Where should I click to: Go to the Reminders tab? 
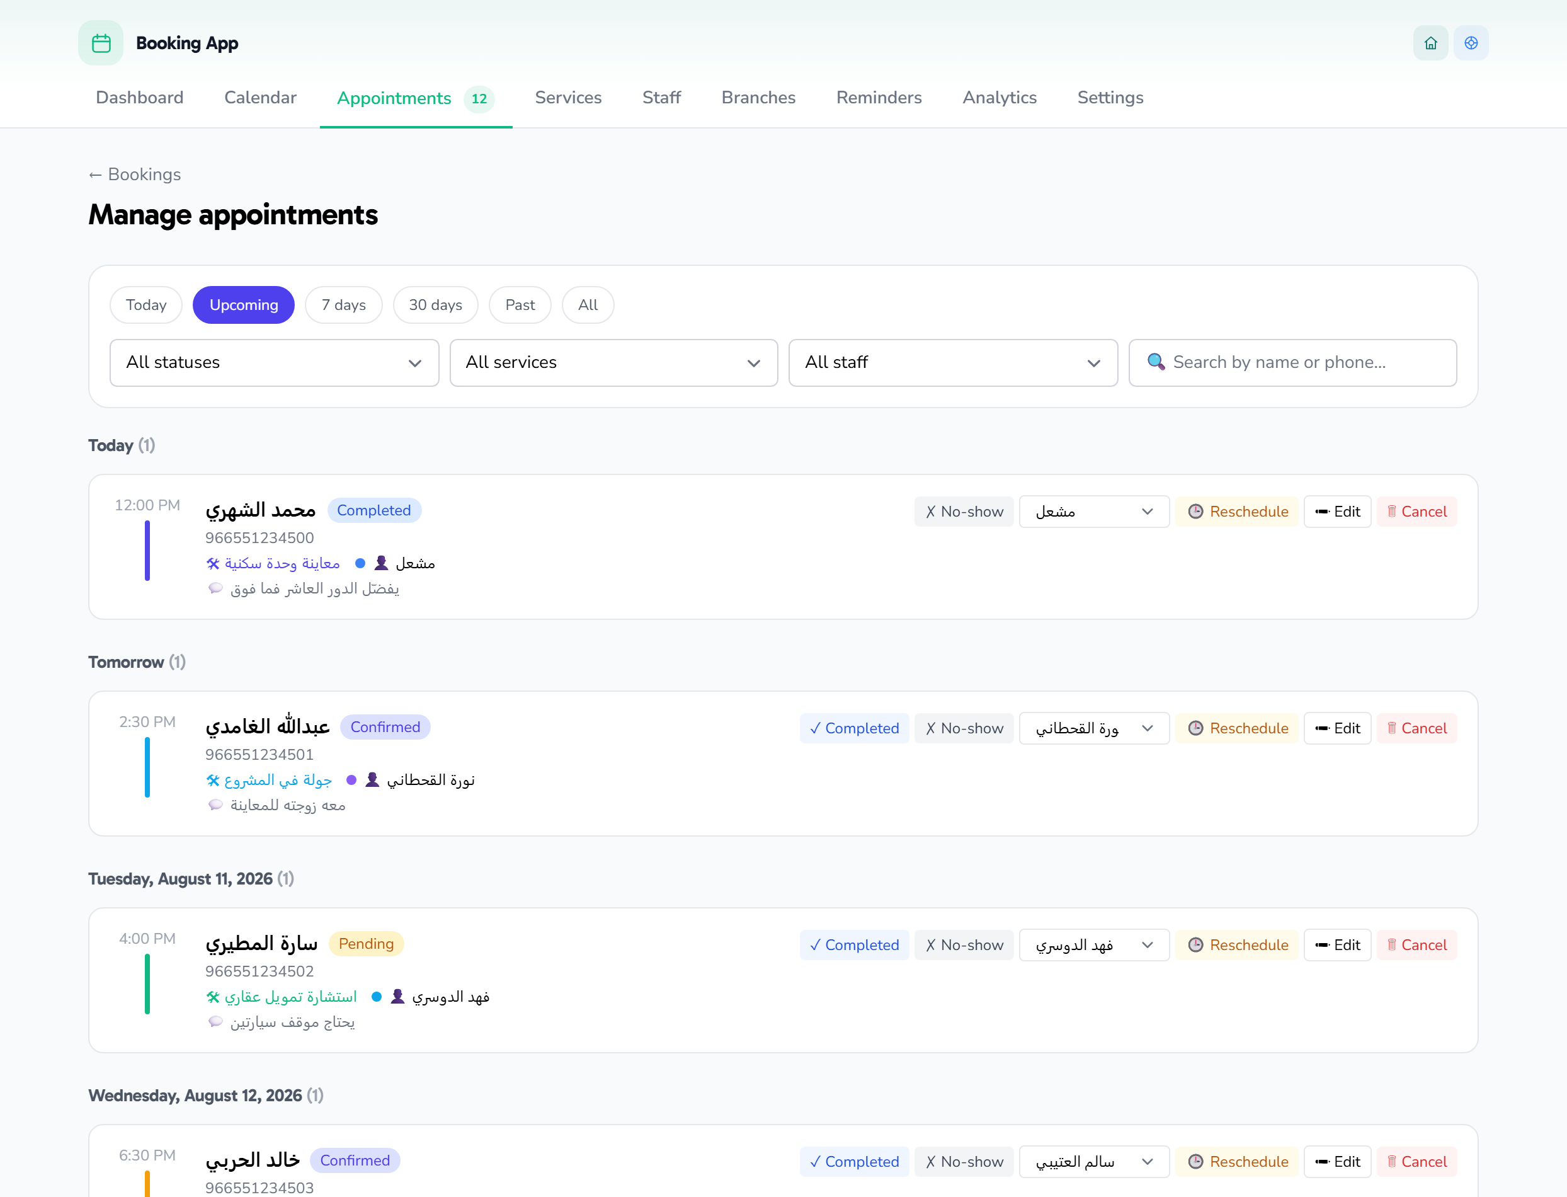[x=879, y=98]
